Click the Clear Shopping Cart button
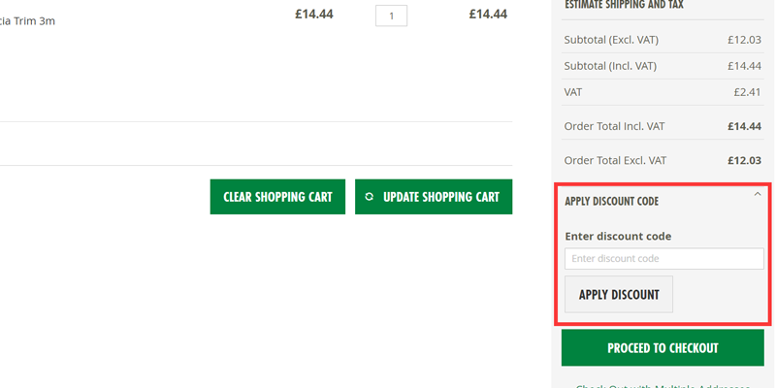This screenshot has width=776, height=388. pyautogui.click(x=277, y=197)
